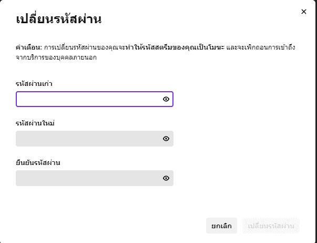Select the ยืนยันรหัสผ่าน input field
This screenshot has width=317, height=243.
click(x=87, y=178)
